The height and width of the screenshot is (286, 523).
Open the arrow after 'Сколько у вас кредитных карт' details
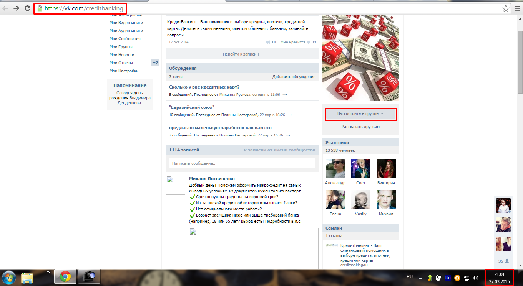[284, 94]
